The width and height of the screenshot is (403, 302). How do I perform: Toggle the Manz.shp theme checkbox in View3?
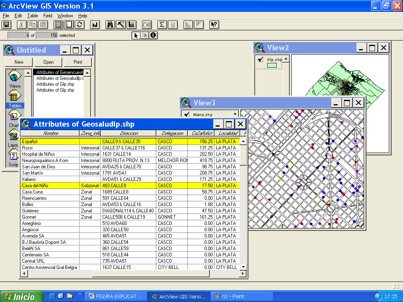(x=187, y=114)
